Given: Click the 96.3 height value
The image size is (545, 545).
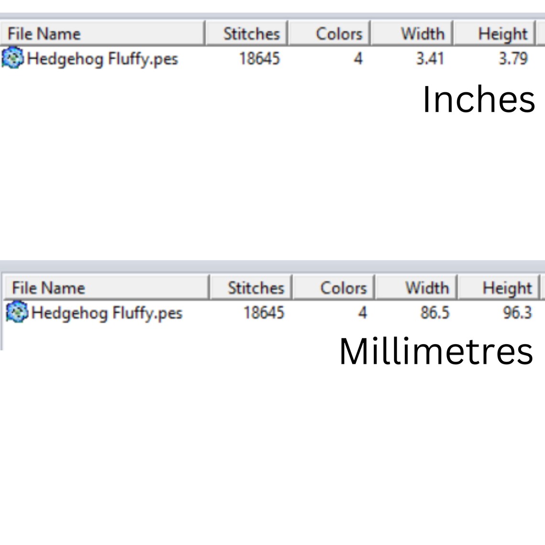Looking at the screenshot, I should (x=518, y=312).
